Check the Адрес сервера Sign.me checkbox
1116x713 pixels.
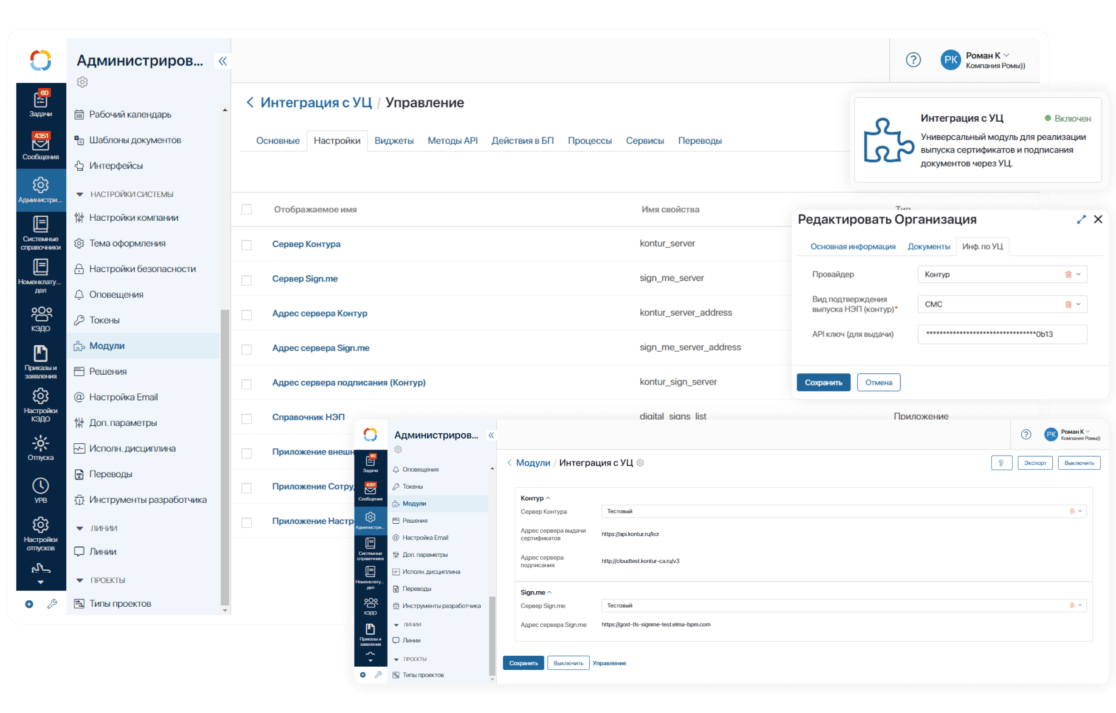click(x=247, y=349)
